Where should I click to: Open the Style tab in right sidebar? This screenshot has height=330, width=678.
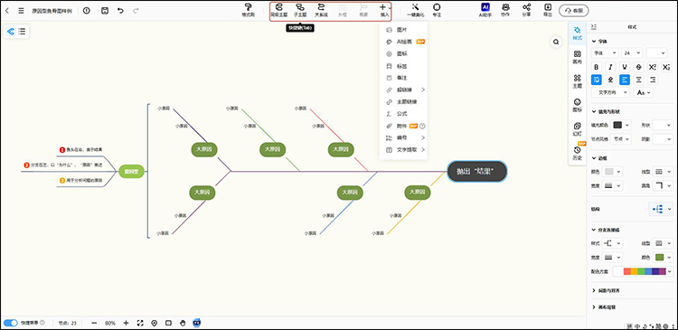tap(577, 33)
